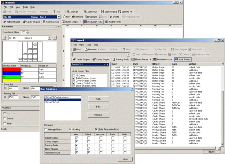Toggle Submit checkbox for Blister Shapes row
Screen dimensions: 225x164
tap(89, 149)
